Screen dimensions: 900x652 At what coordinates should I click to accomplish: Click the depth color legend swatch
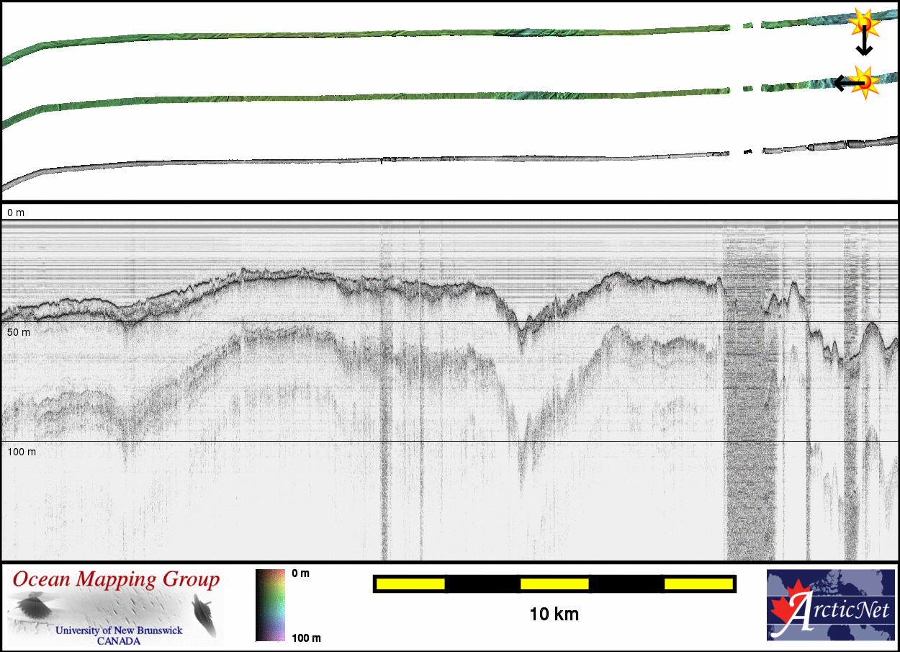coord(270,604)
